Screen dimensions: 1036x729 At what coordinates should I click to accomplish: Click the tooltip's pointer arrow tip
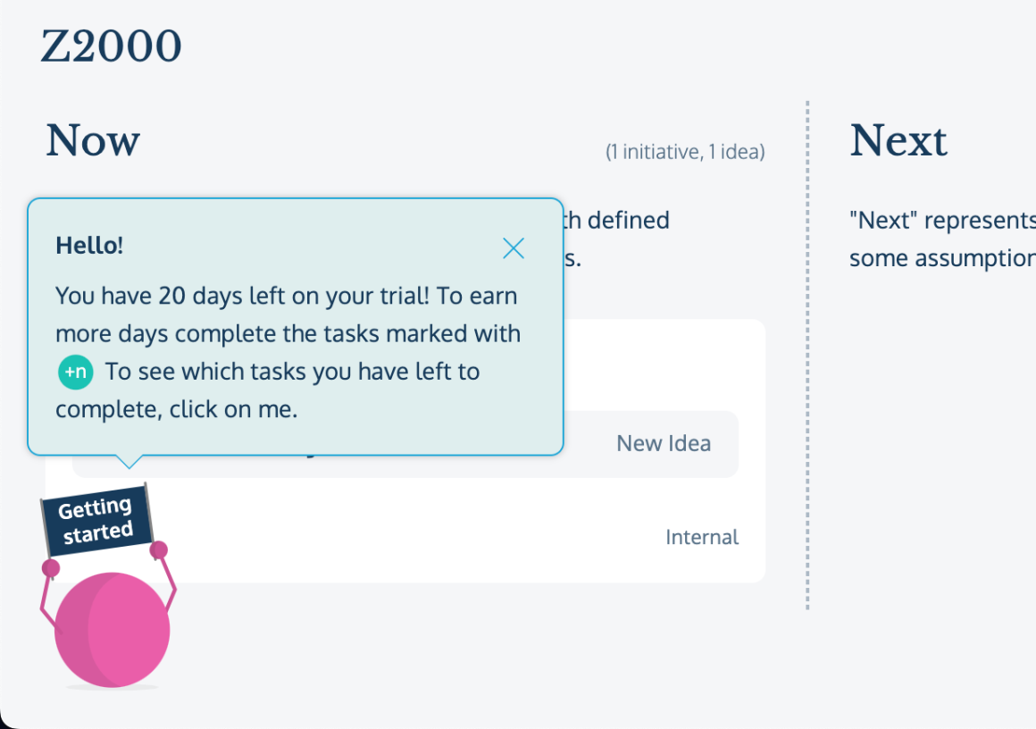click(129, 467)
